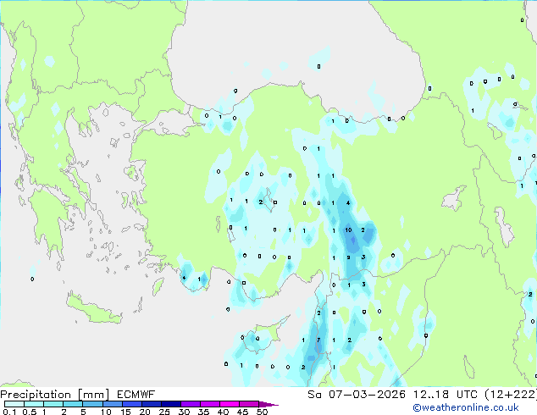The image size is (537, 415).
Task: Select the 2–5 mm legend swatch
Action: 73,404
